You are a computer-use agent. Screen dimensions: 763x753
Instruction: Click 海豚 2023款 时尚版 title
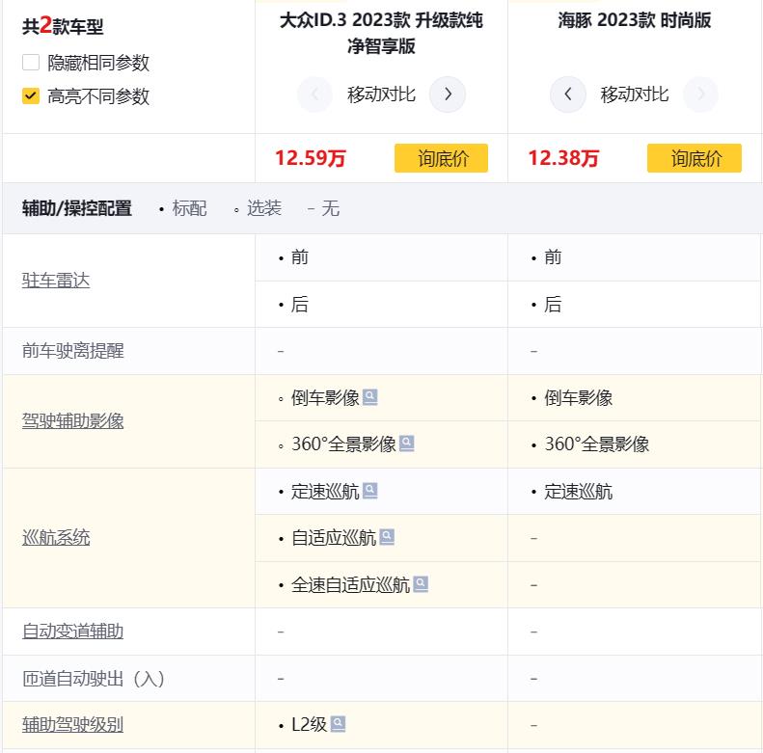click(x=634, y=20)
